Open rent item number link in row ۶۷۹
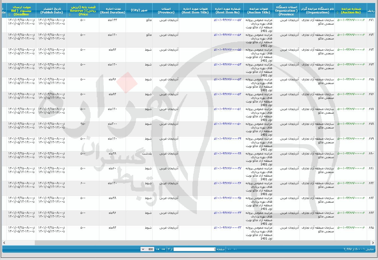 227,139
